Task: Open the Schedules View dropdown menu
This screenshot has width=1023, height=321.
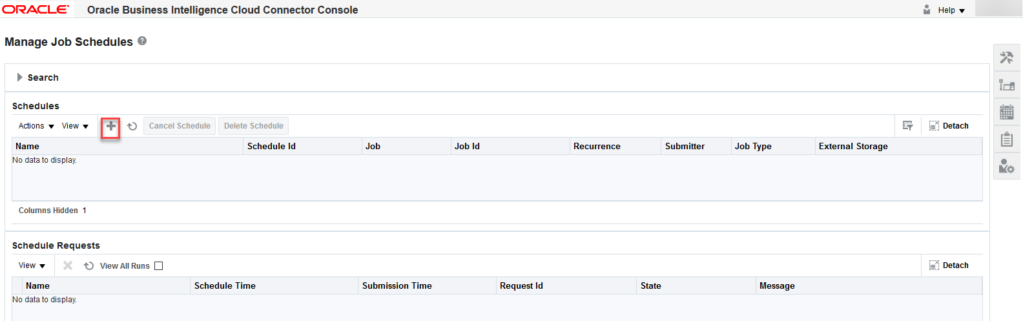Action: coord(75,126)
